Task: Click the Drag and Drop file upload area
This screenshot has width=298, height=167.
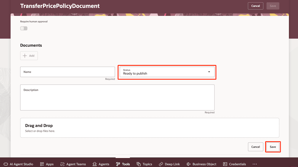Action: coord(150,127)
